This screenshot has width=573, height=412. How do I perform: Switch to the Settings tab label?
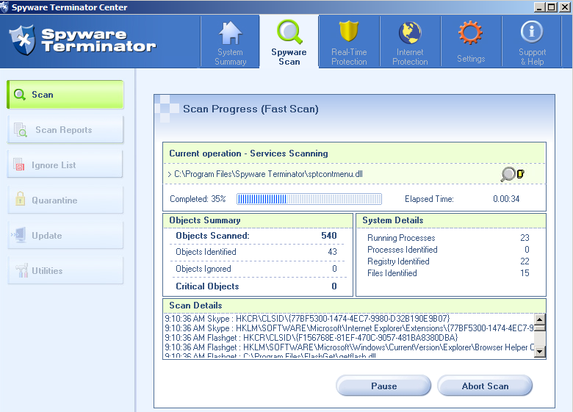click(471, 59)
